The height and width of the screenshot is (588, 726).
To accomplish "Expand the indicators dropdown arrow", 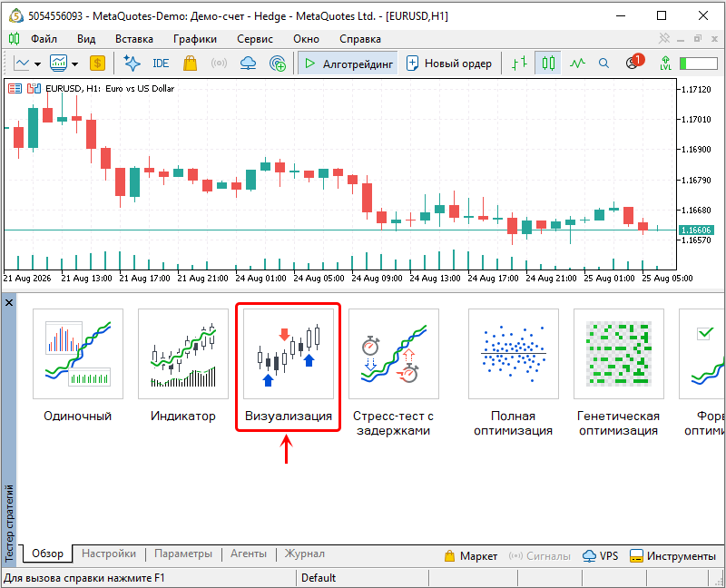I will (x=74, y=64).
